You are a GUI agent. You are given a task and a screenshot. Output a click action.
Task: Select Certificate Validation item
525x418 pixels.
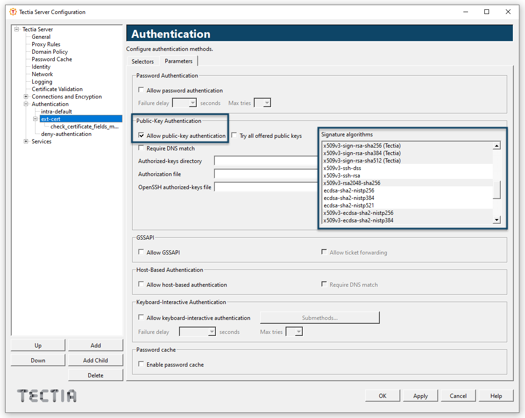(x=57, y=89)
